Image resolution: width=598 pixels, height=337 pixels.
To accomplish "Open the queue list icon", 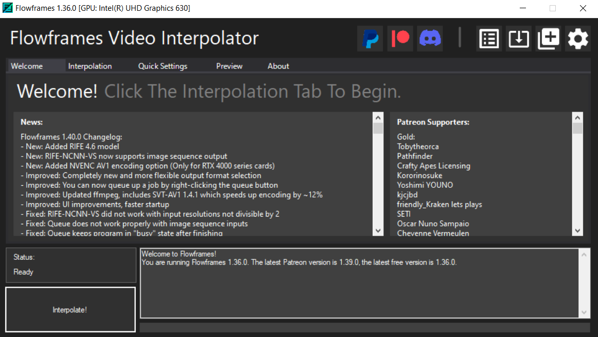I will [489, 39].
